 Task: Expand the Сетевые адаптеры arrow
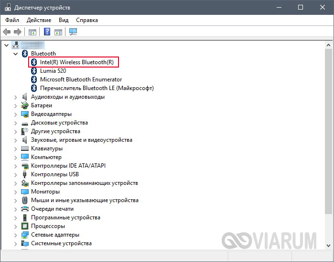(16, 235)
